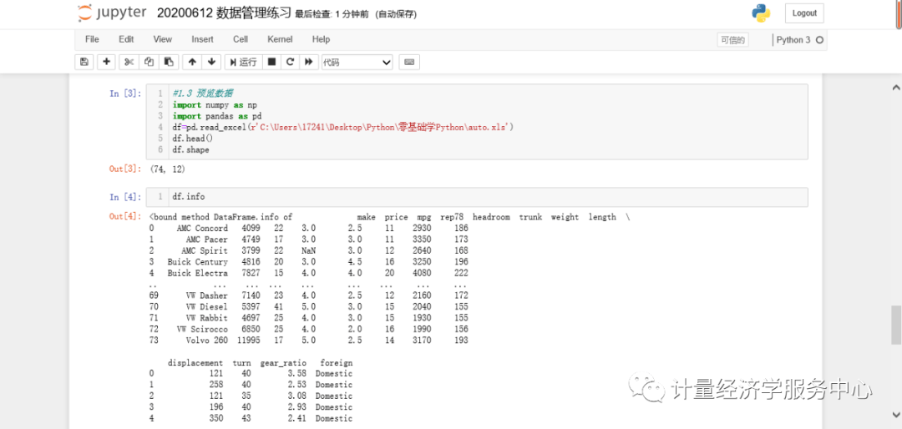Click the displacement column header

pos(195,363)
